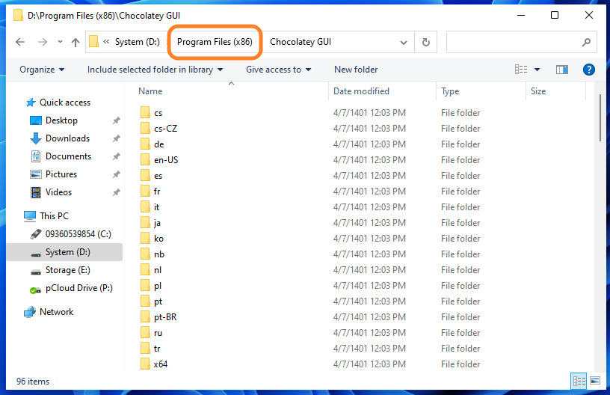Open Include selected folder in library menu

point(155,70)
